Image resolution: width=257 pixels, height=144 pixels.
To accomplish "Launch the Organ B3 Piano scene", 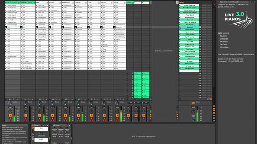I will point(180,56).
